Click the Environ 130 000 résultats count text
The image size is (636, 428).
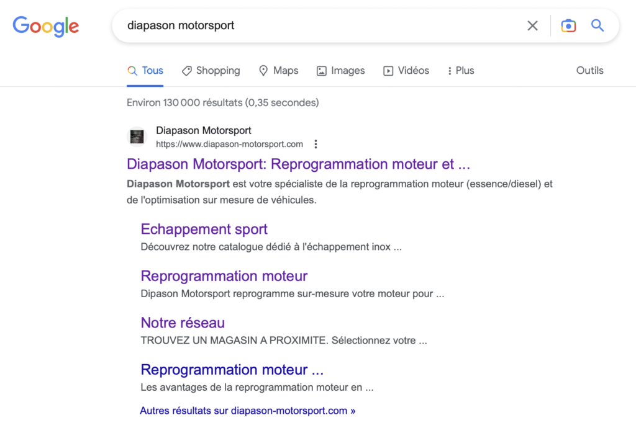coord(223,103)
